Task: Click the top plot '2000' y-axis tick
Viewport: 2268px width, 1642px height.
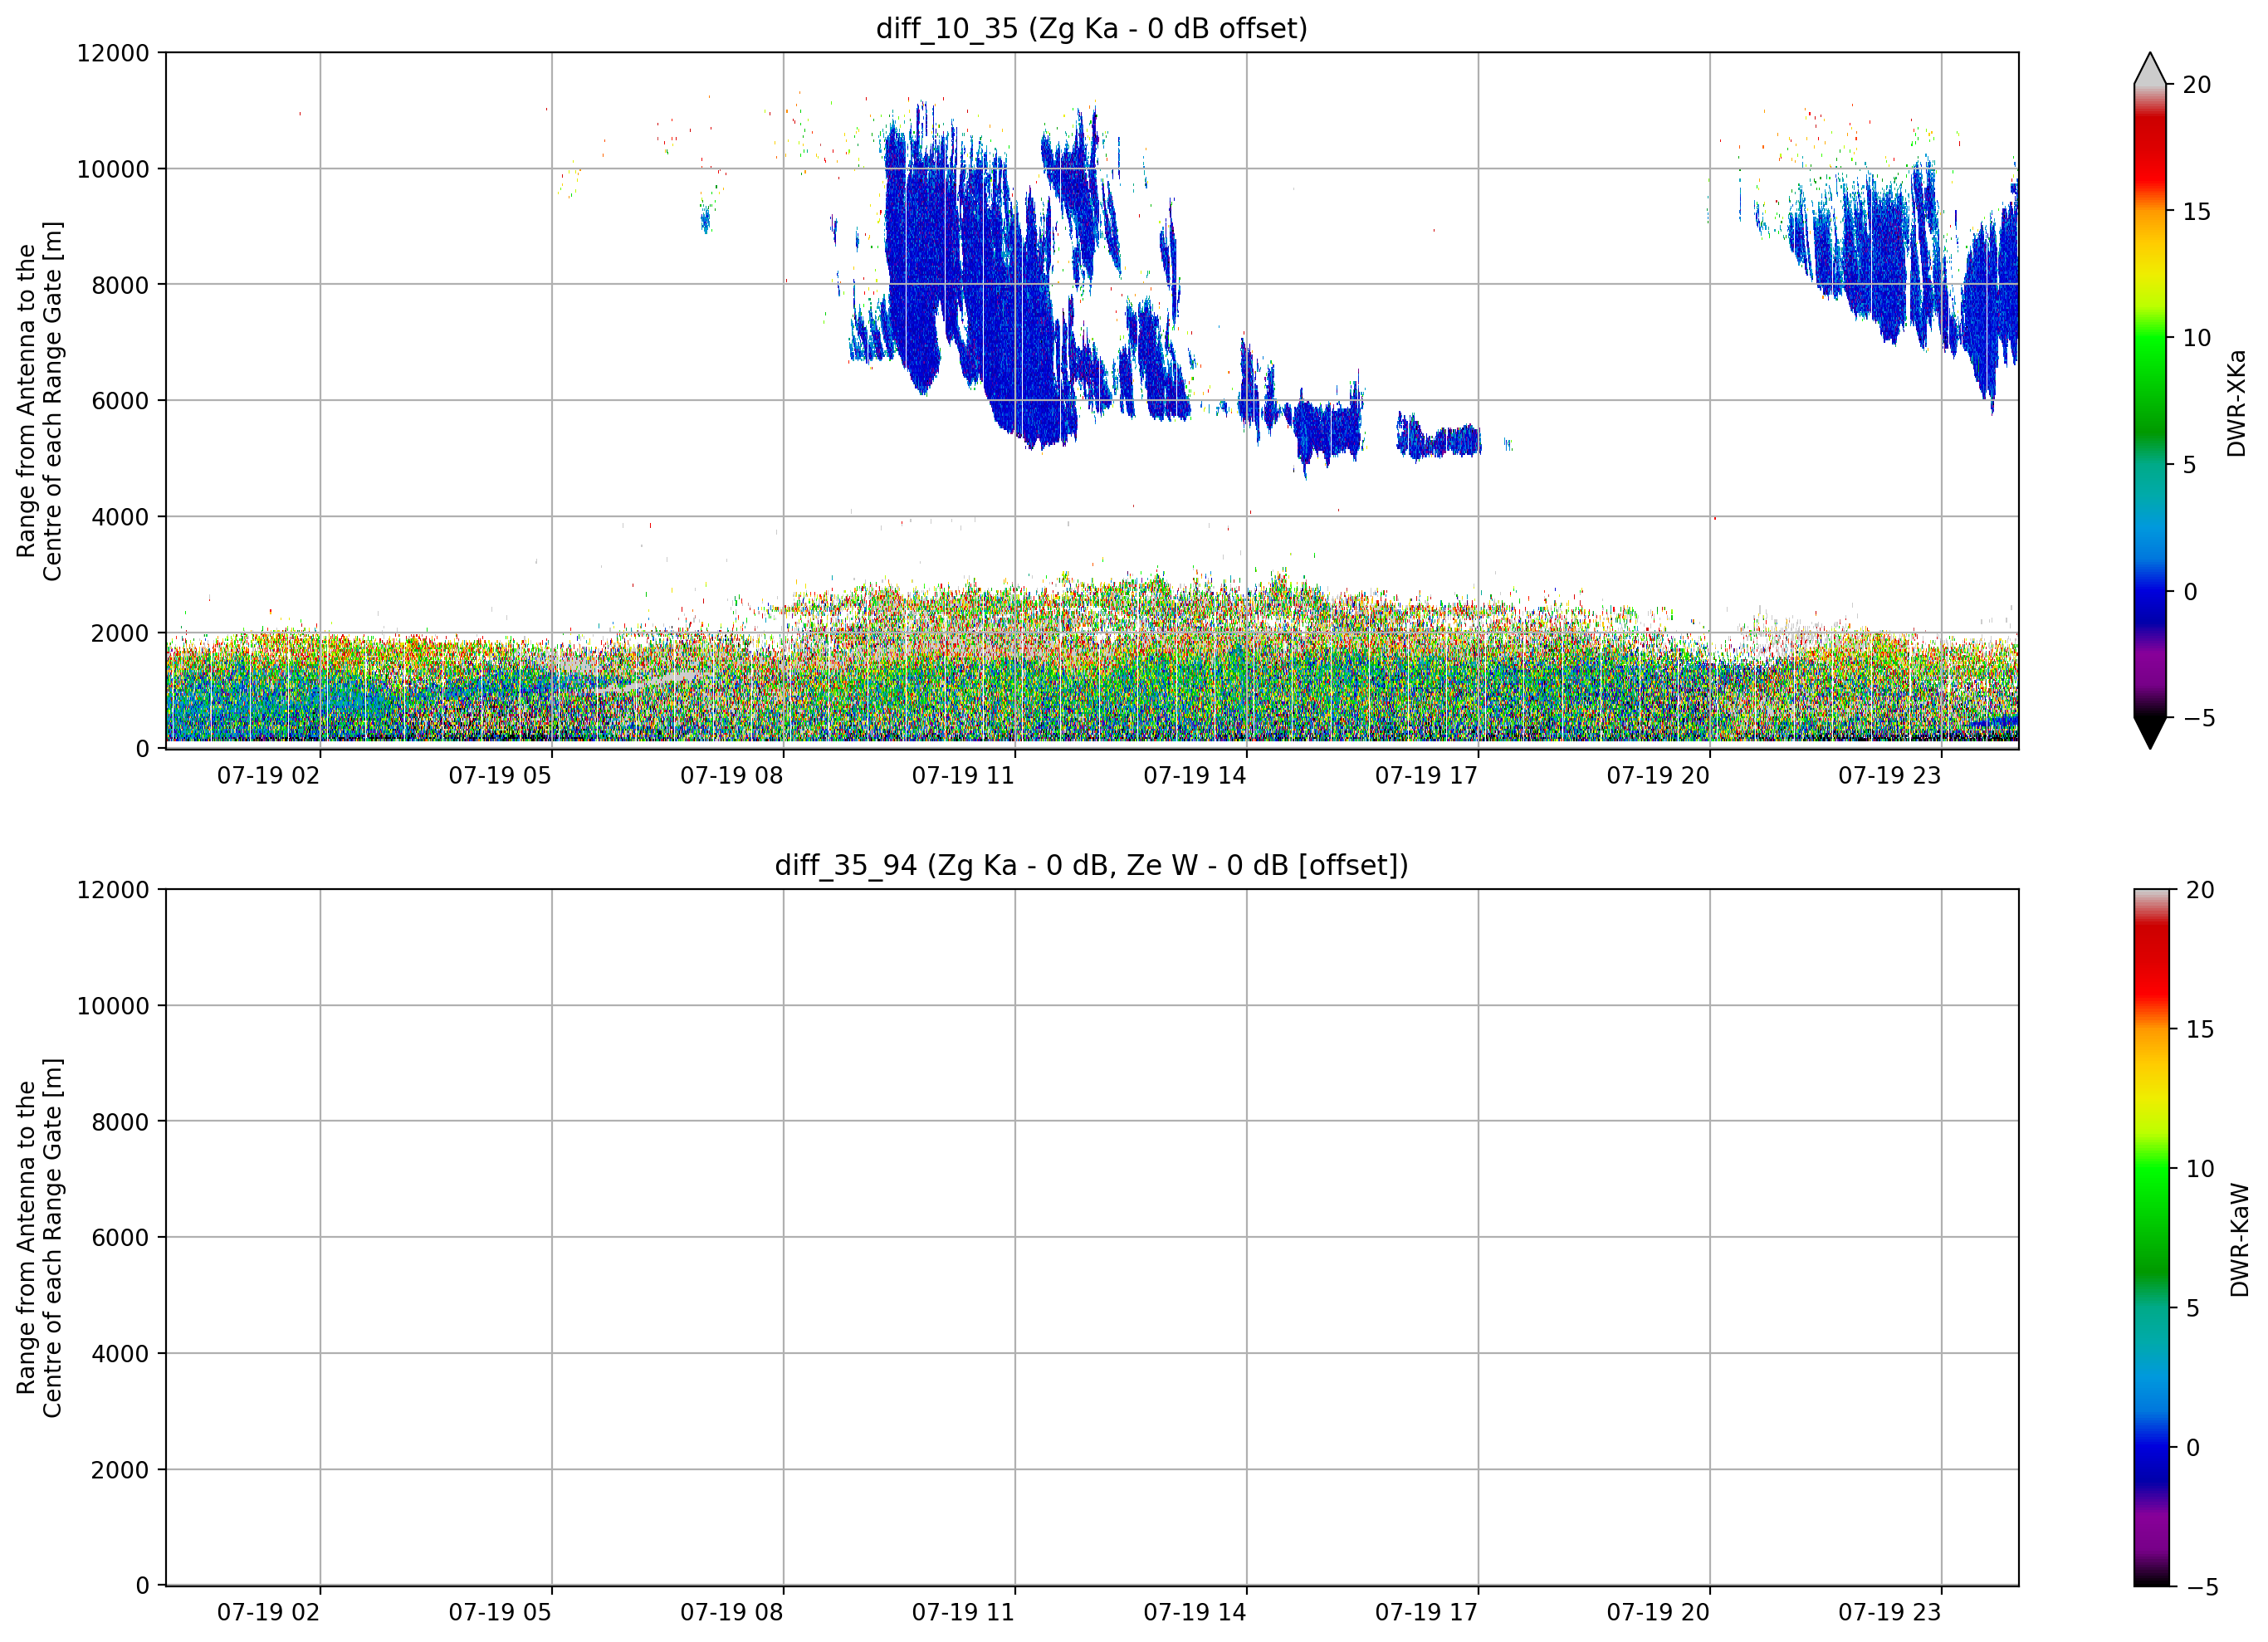Action: (x=120, y=633)
